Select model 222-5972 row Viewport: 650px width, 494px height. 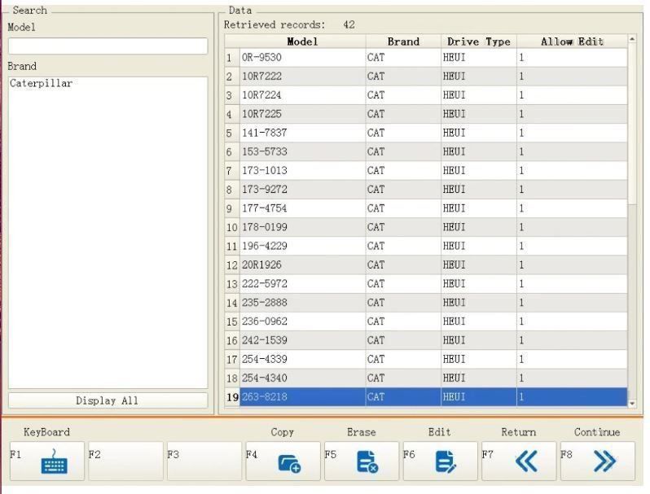coord(426,284)
